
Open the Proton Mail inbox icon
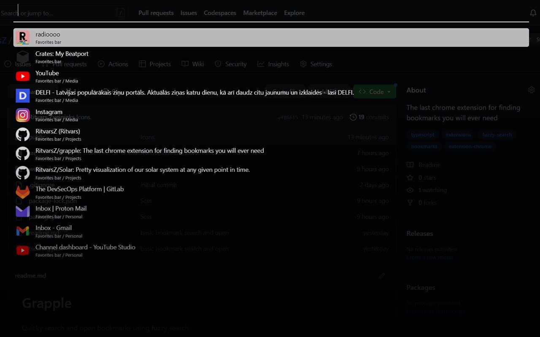pos(23,212)
